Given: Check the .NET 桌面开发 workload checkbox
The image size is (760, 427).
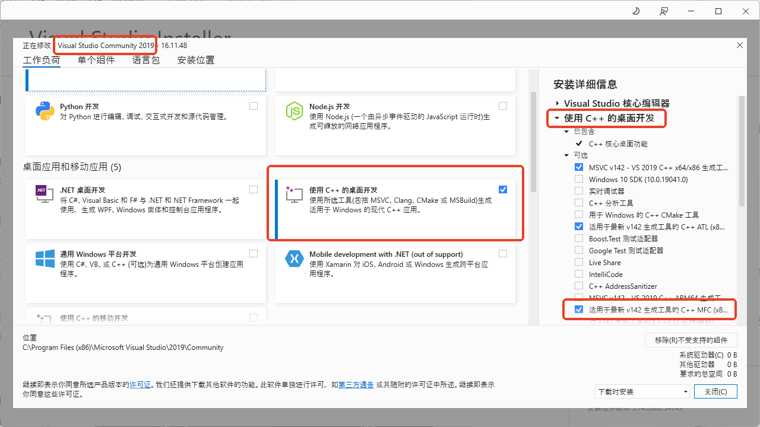Looking at the screenshot, I should [254, 190].
